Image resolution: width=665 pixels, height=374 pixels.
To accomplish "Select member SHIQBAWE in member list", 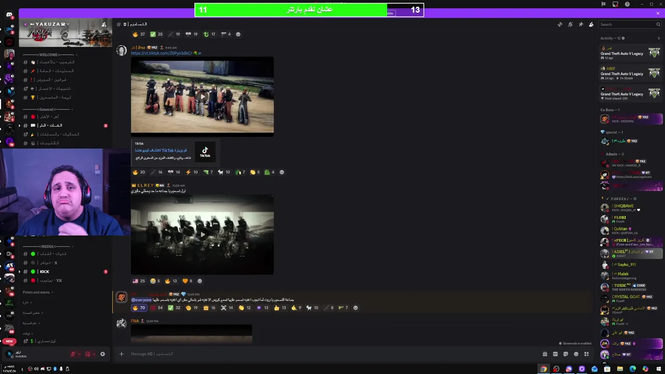I will pos(631,208).
